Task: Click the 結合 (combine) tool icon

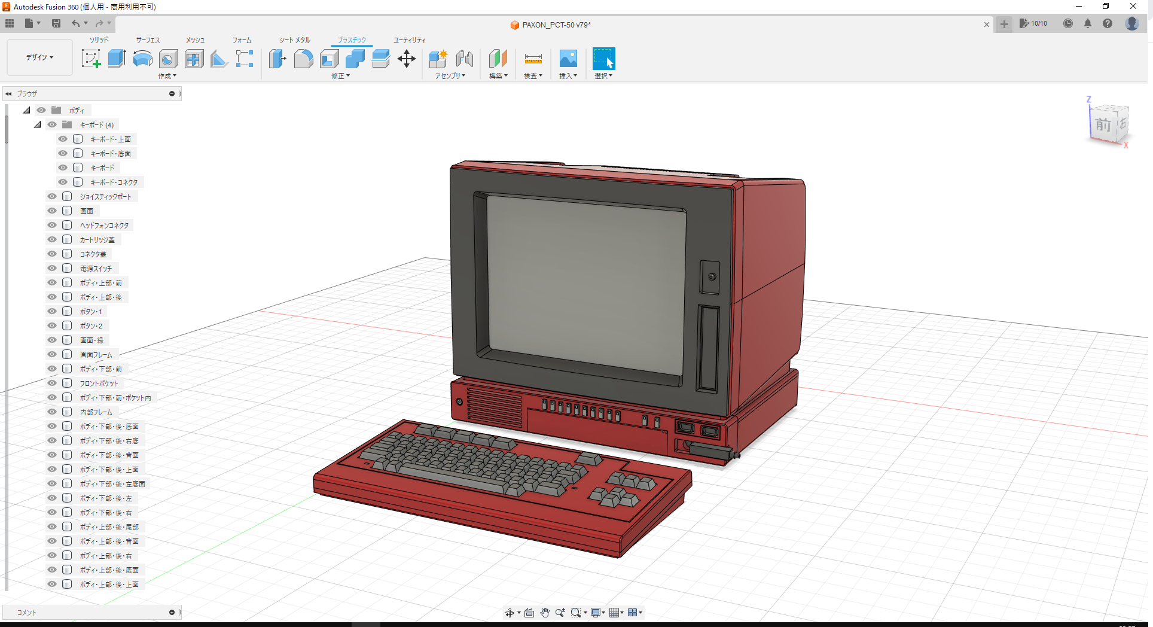Action: click(x=355, y=59)
